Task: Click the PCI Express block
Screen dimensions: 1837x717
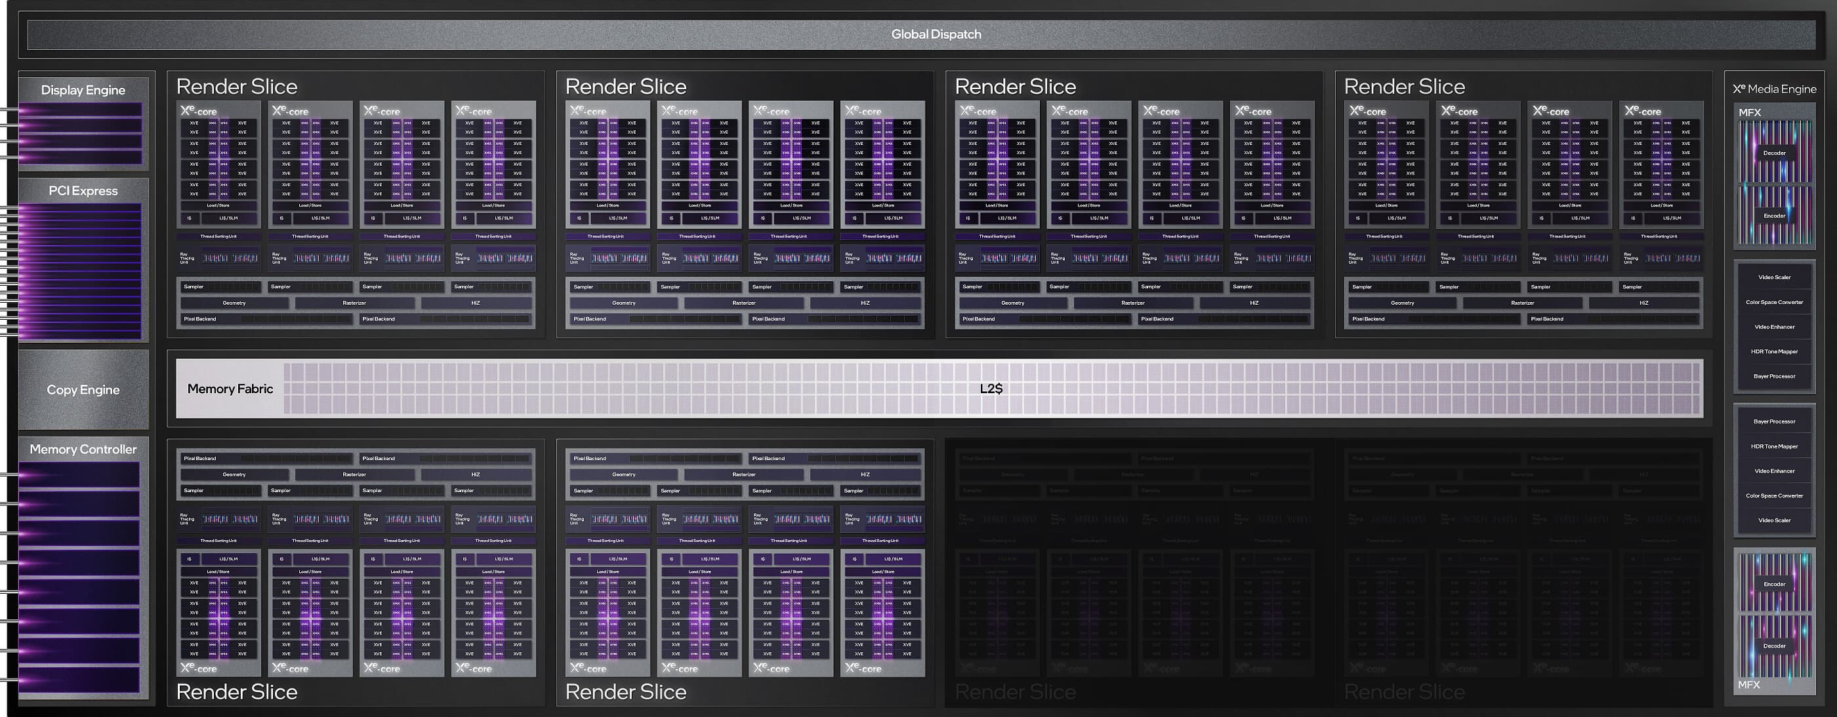Action: click(x=83, y=191)
